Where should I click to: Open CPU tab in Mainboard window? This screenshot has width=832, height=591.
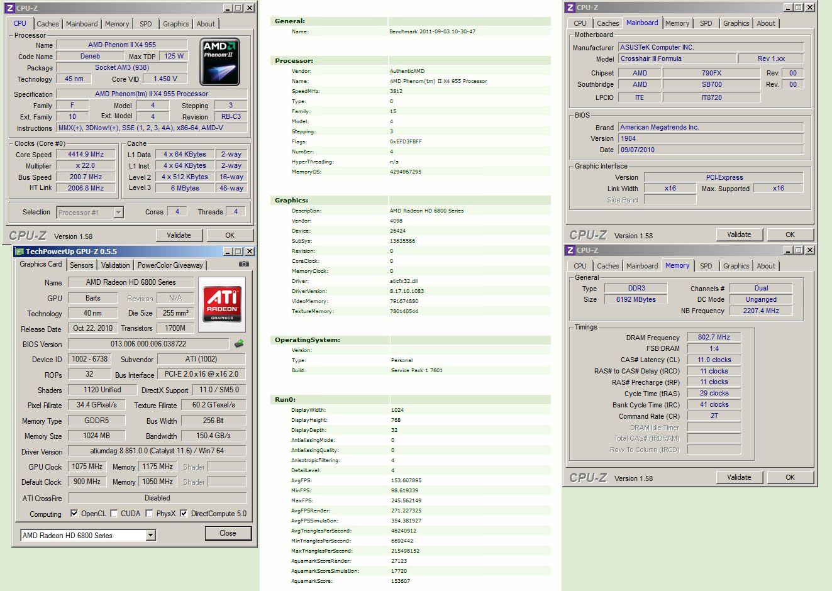[580, 23]
